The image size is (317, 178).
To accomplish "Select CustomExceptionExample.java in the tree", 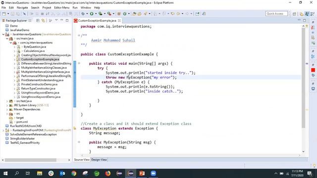I will click(40, 59).
